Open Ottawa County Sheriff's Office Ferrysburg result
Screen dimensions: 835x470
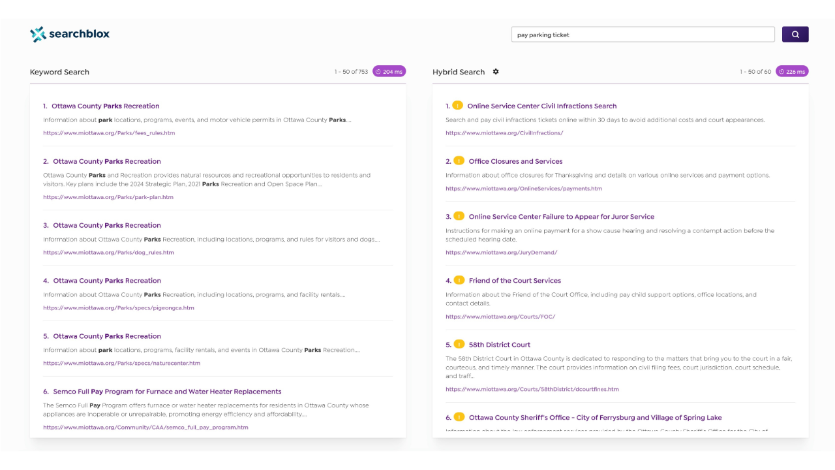[595, 418]
